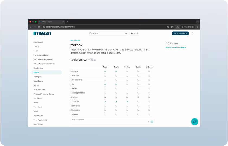Toggle the light/dark theme sun icon
The image size is (228, 146).
pos(192,34)
